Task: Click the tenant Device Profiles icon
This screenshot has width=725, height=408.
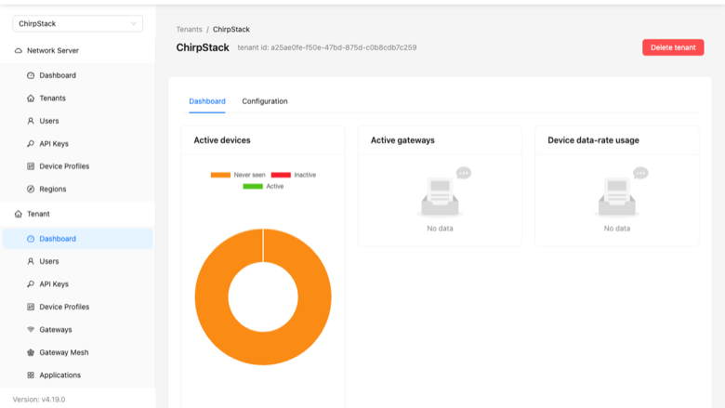Action: 31,307
